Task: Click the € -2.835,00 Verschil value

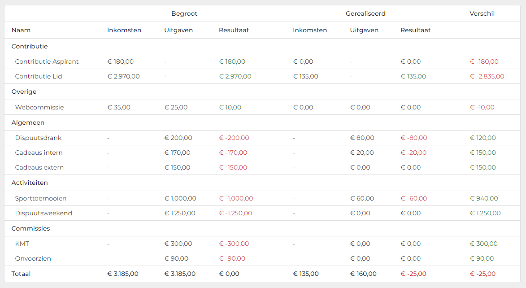Action: coord(487,76)
